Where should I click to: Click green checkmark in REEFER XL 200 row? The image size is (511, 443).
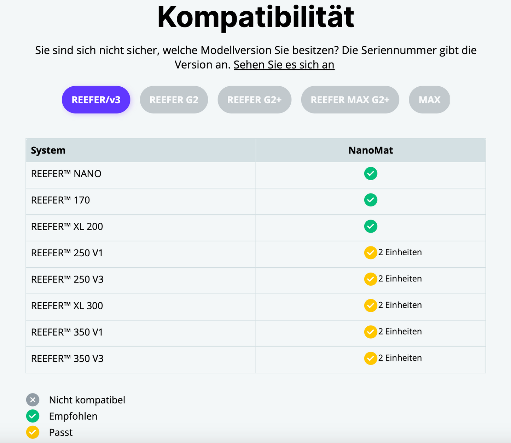pos(371,226)
